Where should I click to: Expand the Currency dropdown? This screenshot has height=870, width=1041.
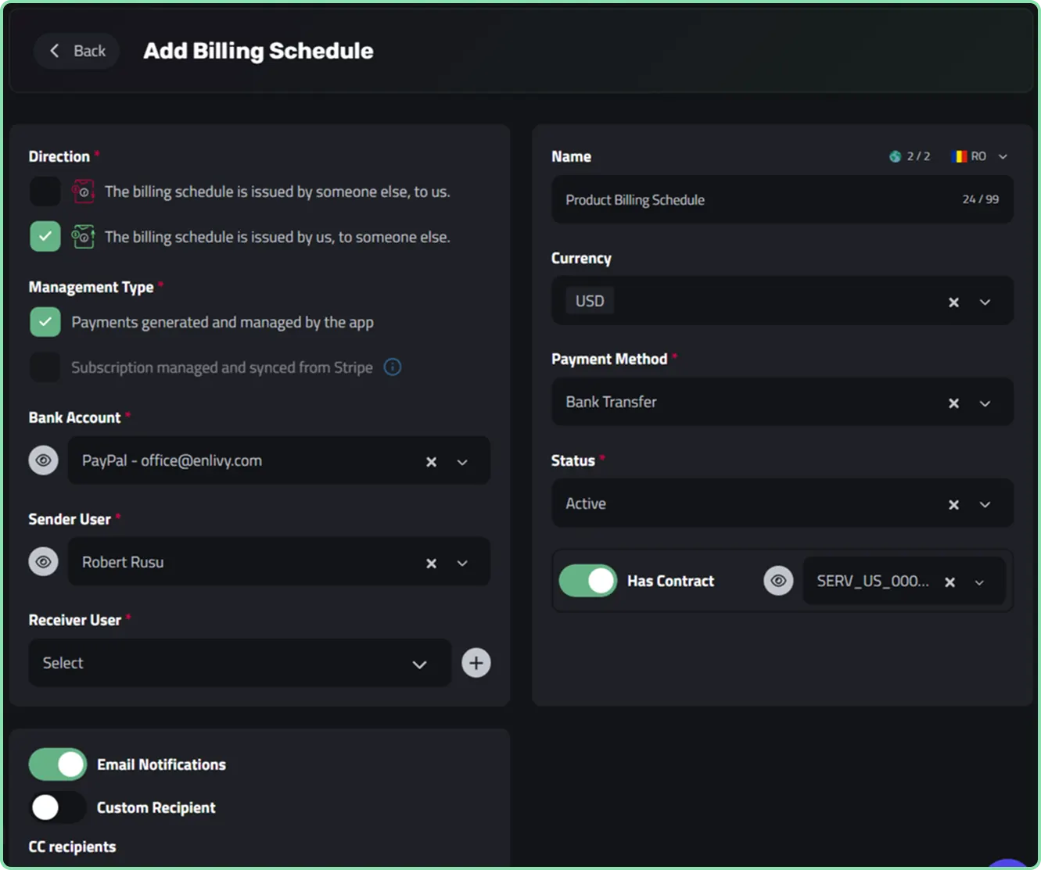pos(985,303)
